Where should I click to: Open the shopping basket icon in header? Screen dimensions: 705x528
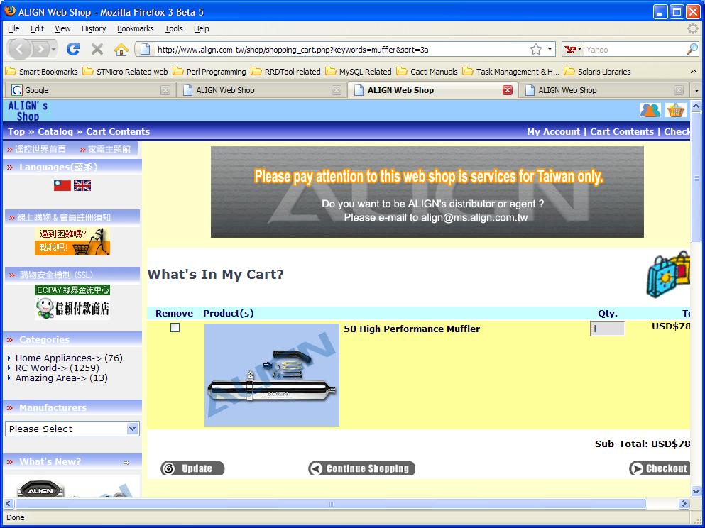click(x=676, y=110)
